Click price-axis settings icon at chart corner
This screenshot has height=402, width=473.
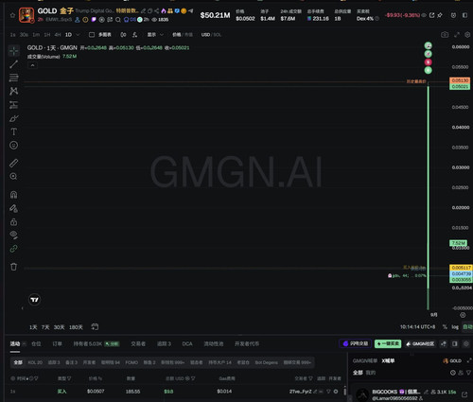(463, 315)
